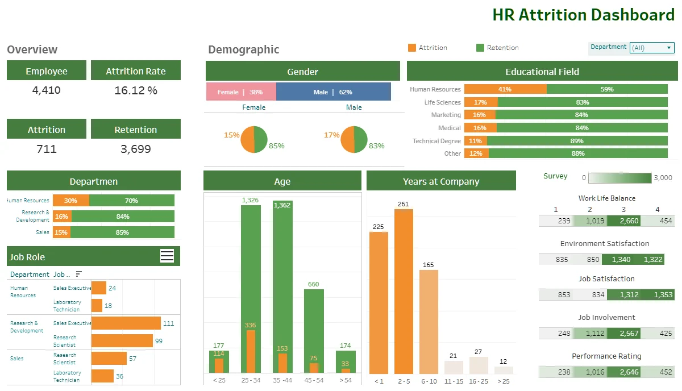Image resolution: width=682 pixels, height=391 pixels.
Task: Select Technical Degree 89% retention segment
Action: (x=577, y=141)
